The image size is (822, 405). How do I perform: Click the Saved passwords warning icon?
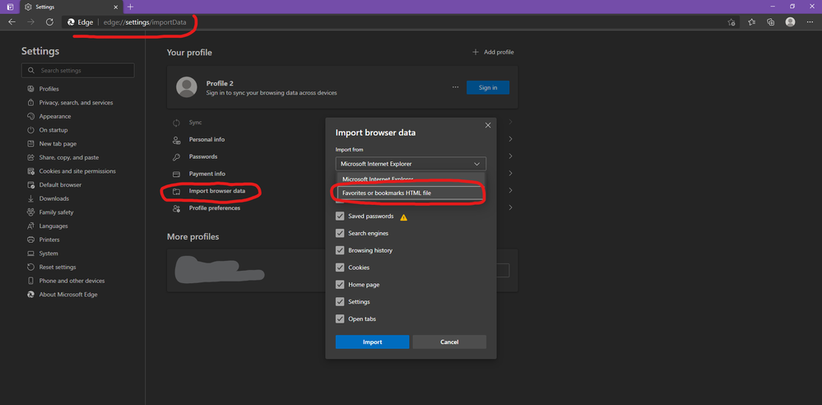tap(404, 216)
